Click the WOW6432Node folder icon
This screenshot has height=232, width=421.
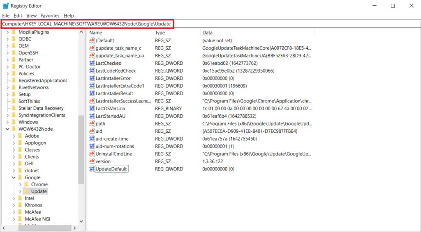coord(14,129)
